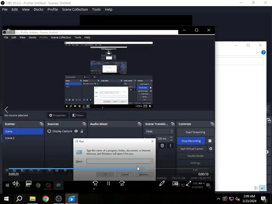Click the search box in the Explorer window
272x204 pixels.
(239, 61)
